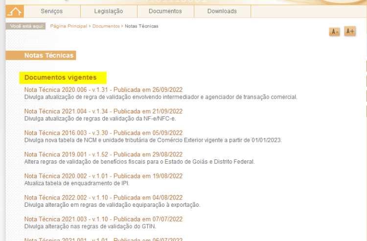Open Nota Técnica 2021.003 v.1.10 link
This screenshot has height=241, width=367.
pos(103,219)
